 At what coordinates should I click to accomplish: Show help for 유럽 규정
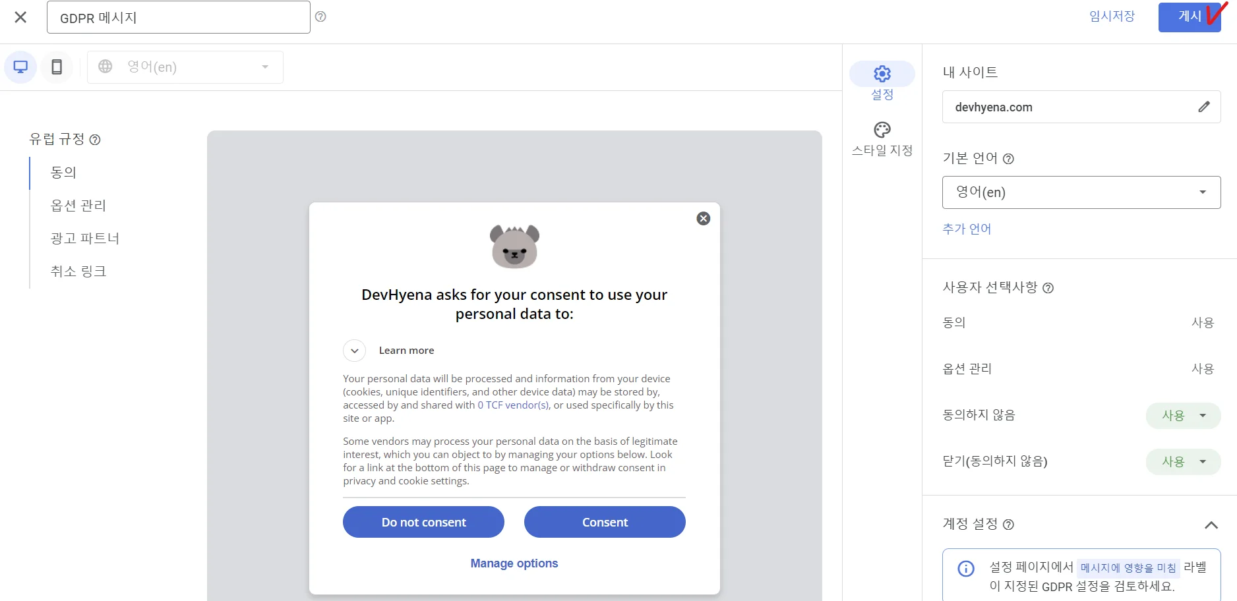pyautogui.click(x=95, y=140)
